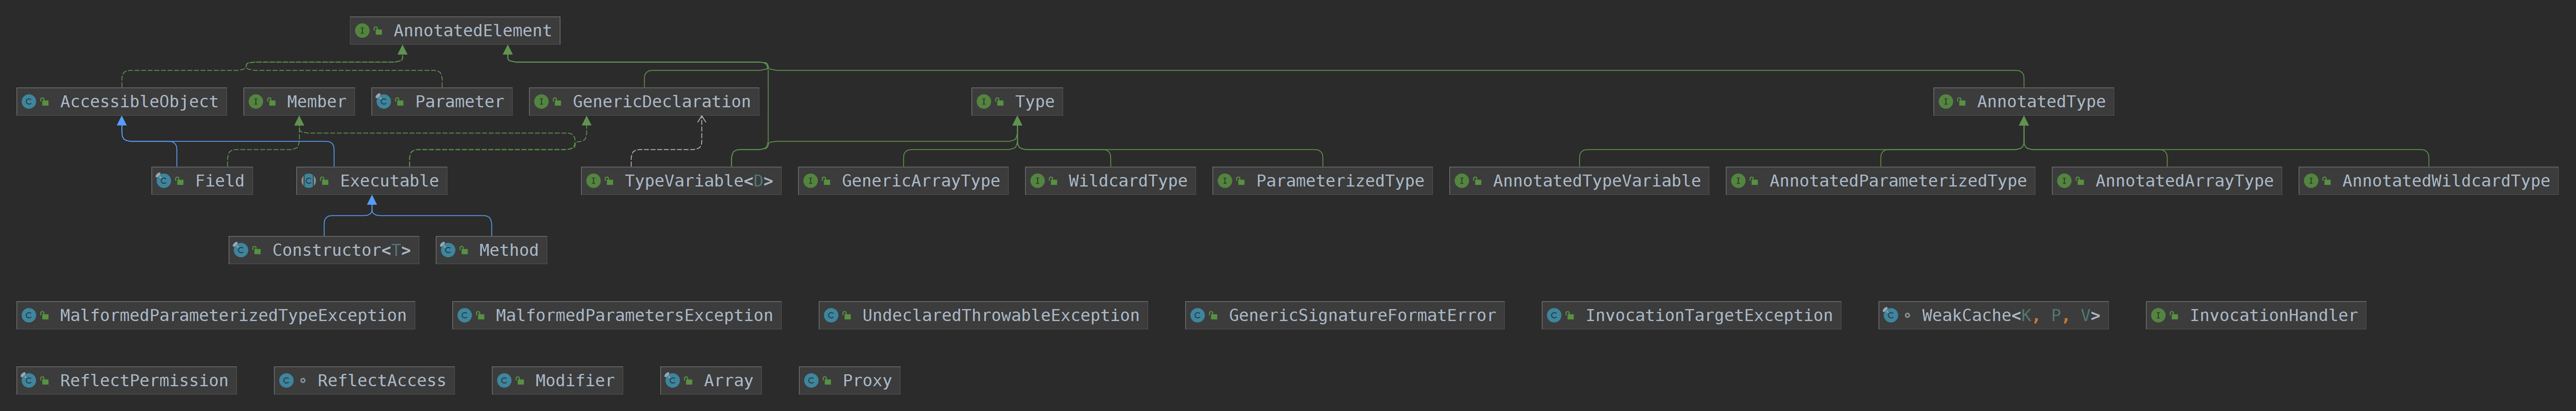The image size is (2576, 411).
Task: Click the interface icon beside AnnotatedType
Action: click(1945, 102)
